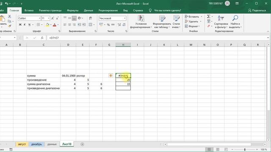Open Условное форматирование menu
Image resolution: width=271 pixels, height=152 pixels.
point(141,22)
